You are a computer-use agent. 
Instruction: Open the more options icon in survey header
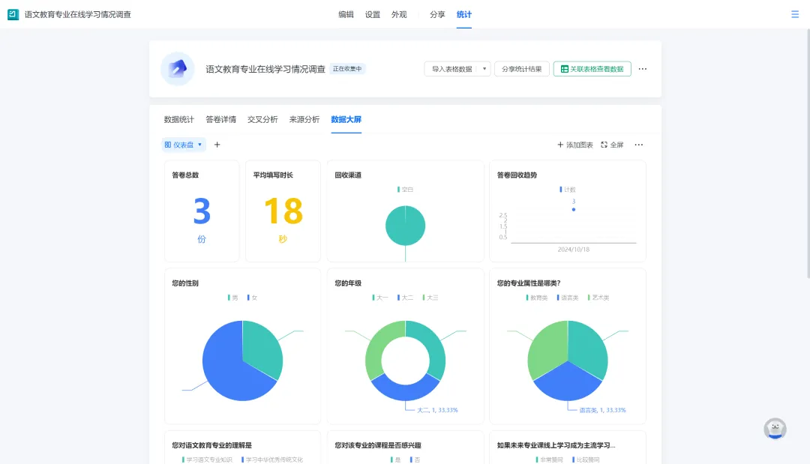pos(643,69)
